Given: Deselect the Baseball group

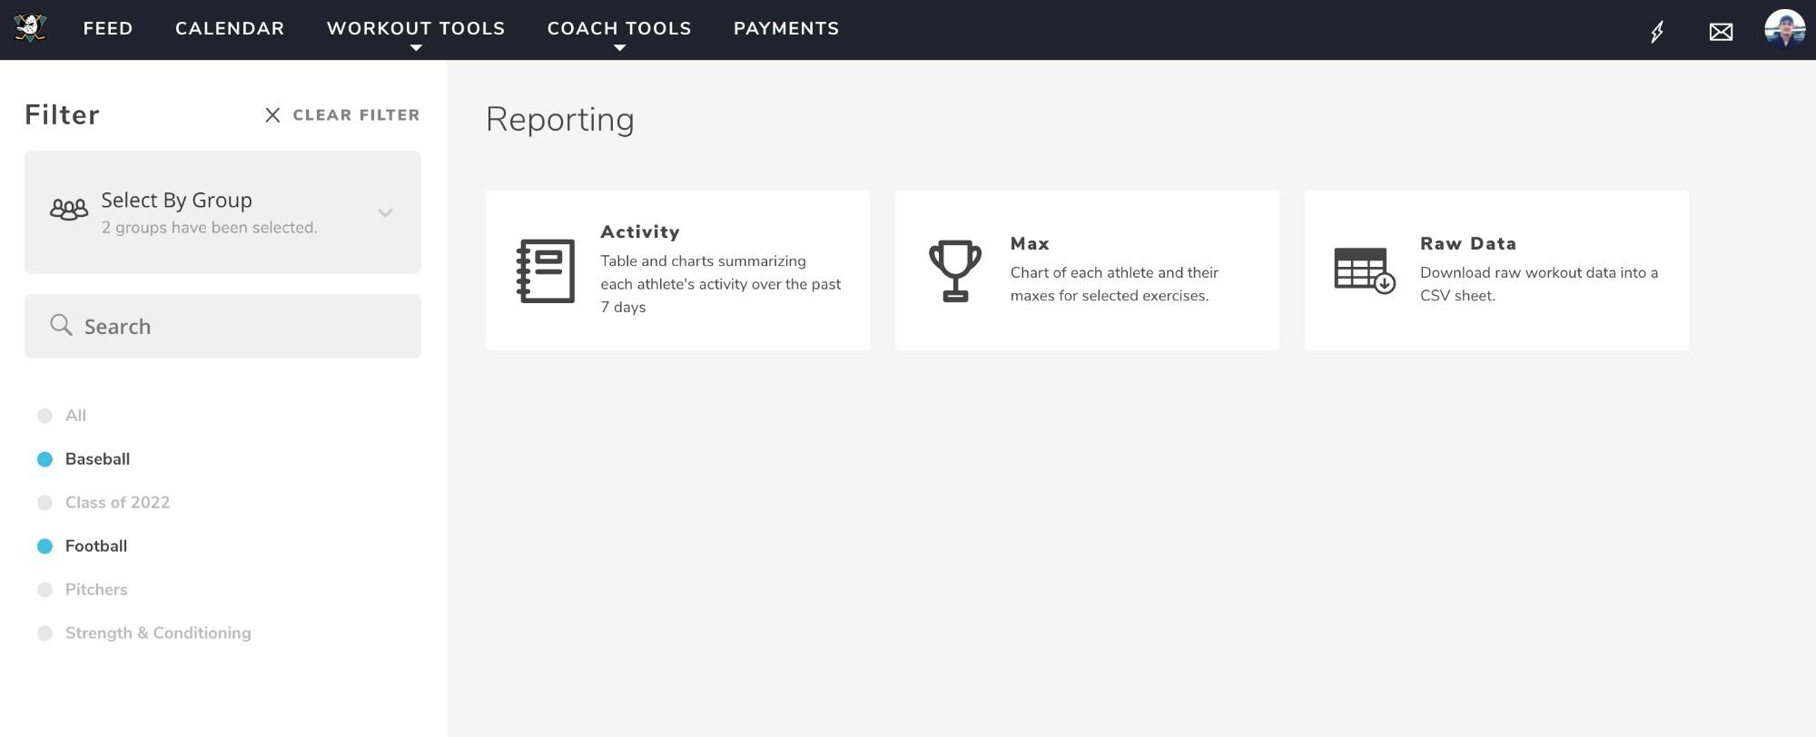Looking at the screenshot, I should (84, 459).
